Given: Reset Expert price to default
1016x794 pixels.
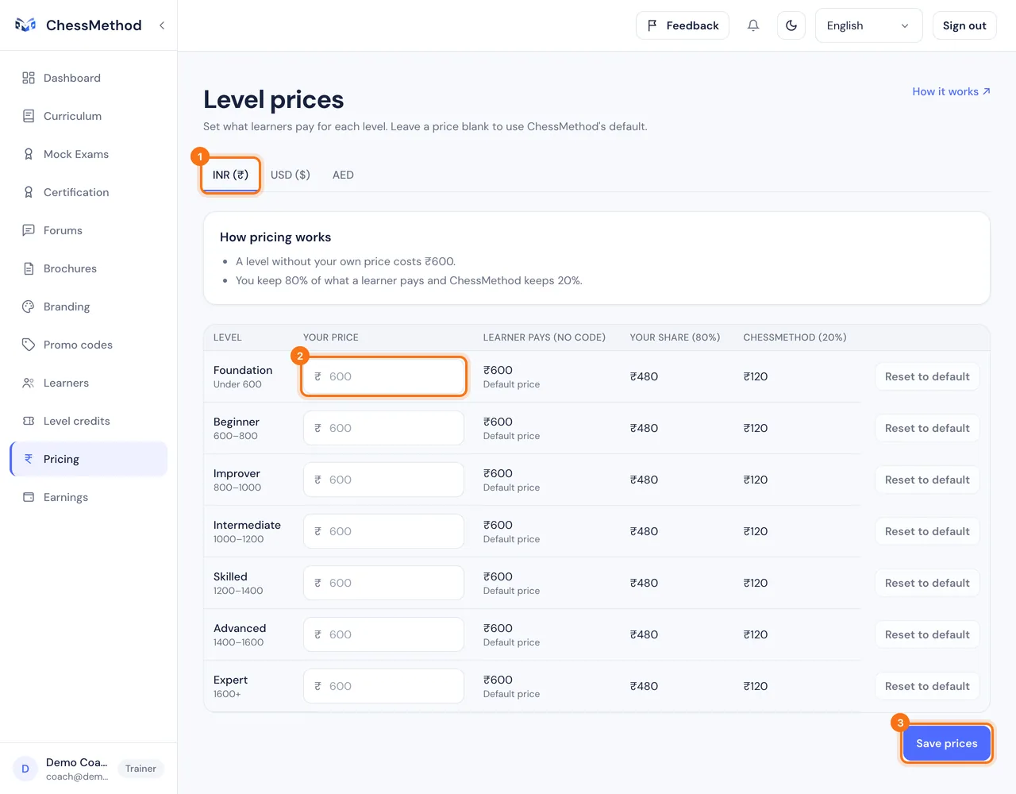Looking at the screenshot, I should point(927,686).
